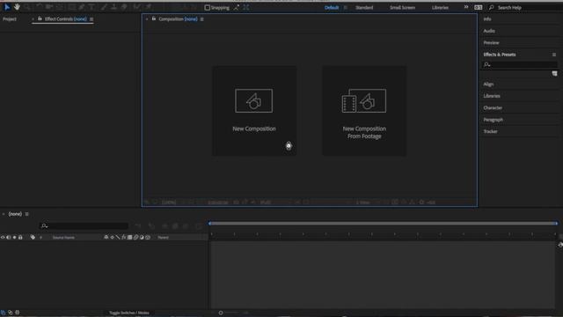Click the Effects & Presets search field
This screenshot has height=317, width=563.
coord(520,64)
